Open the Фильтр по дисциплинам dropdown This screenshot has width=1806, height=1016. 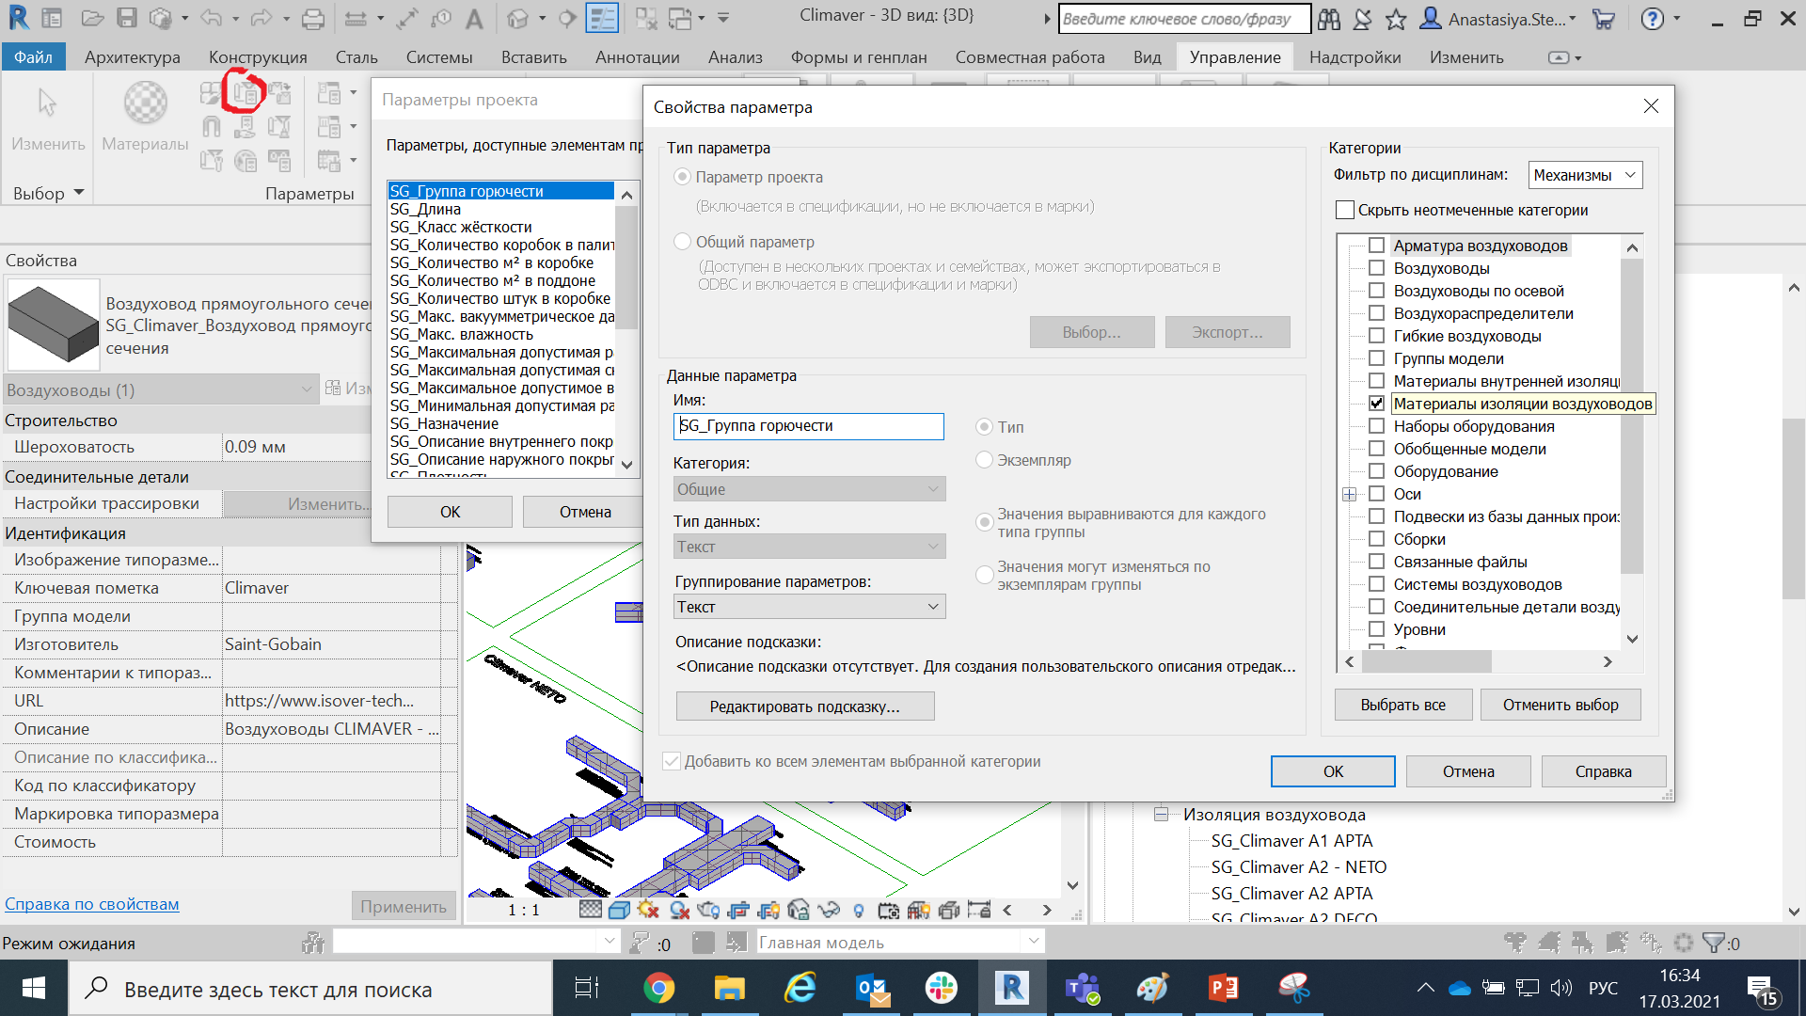[x=1585, y=175]
